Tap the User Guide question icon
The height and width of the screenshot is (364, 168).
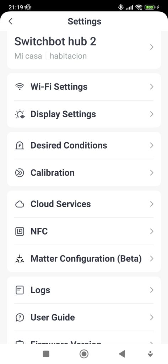click(20, 317)
